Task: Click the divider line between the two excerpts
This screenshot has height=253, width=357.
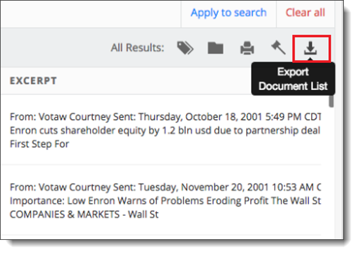Action: coord(161,165)
